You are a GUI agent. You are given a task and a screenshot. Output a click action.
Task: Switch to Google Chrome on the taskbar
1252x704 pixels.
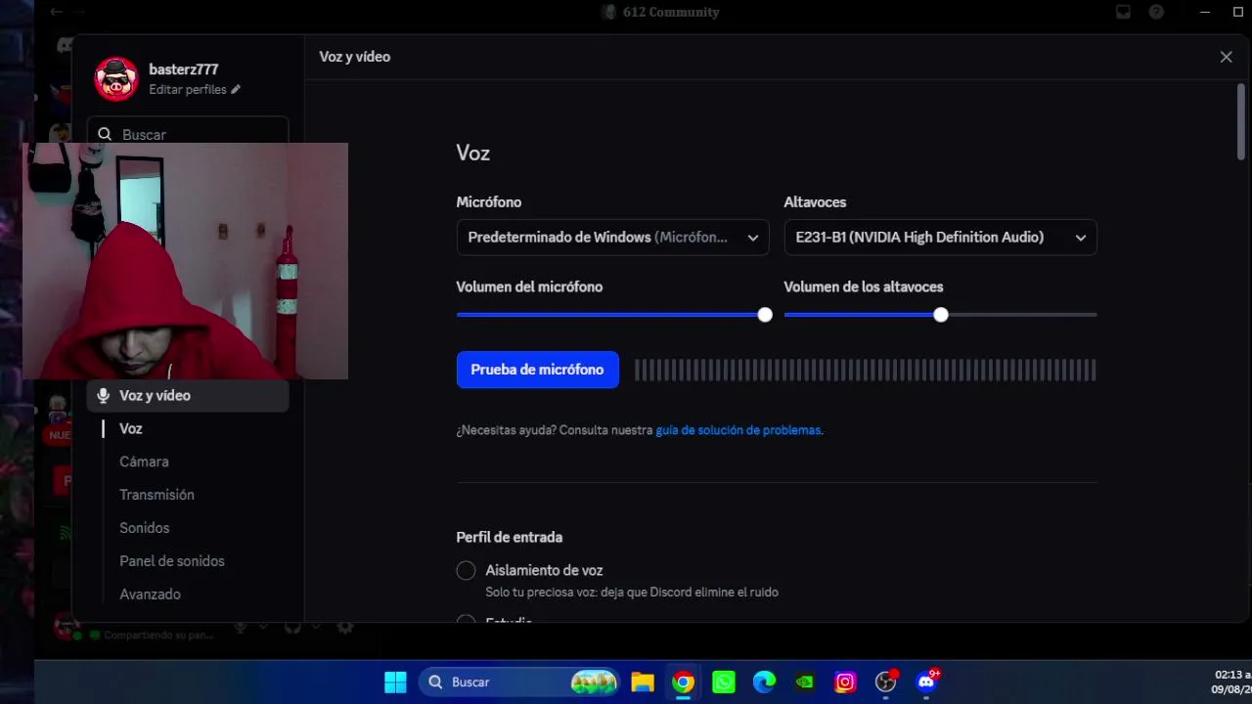click(683, 682)
